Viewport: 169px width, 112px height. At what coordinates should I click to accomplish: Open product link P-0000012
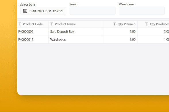pos(26,40)
